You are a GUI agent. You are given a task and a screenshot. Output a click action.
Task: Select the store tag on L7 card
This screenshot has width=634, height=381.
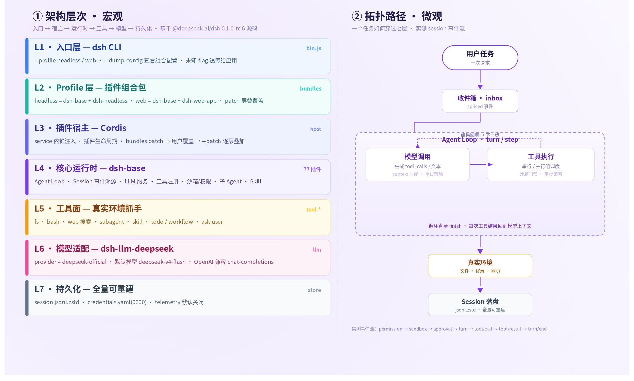[314, 290]
